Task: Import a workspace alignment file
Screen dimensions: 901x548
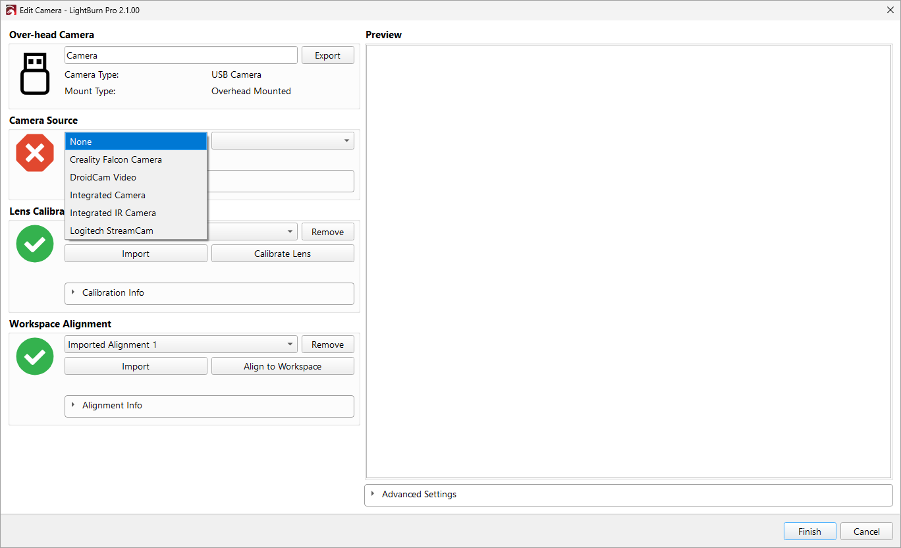Action: pyautogui.click(x=136, y=366)
